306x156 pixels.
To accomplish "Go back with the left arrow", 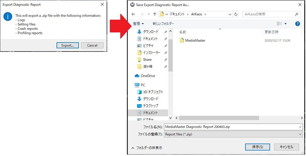I will coord(133,14).
